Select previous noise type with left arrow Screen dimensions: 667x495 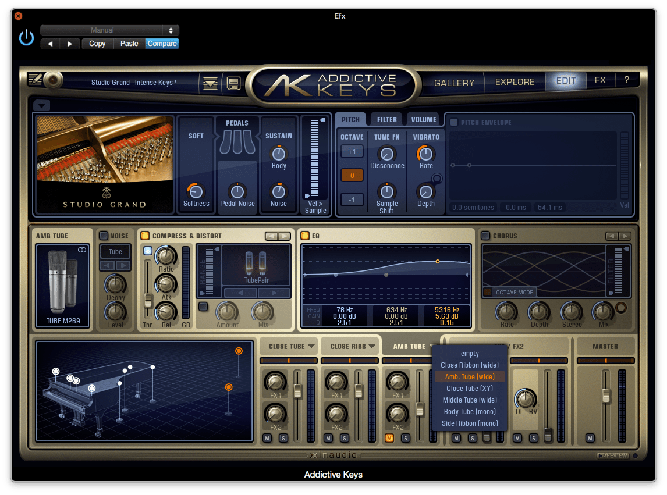point(107,265)
